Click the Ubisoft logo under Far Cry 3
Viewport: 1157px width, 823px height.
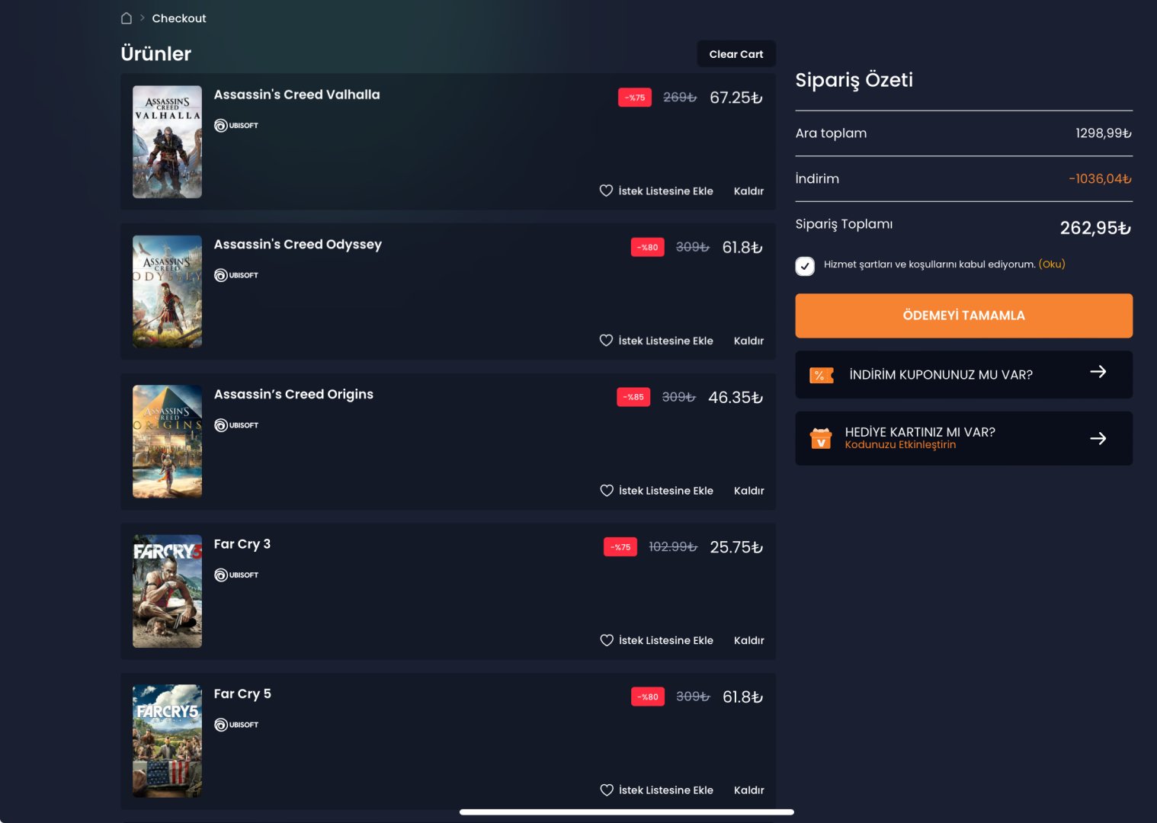236,575
